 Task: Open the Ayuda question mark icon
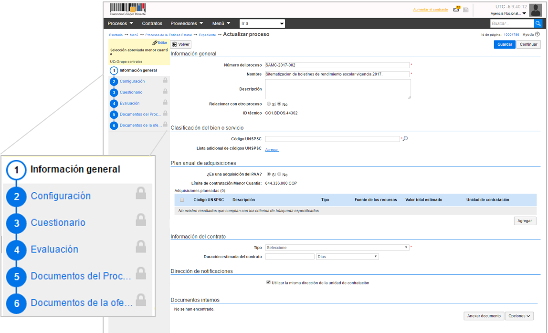coord(537,34)
